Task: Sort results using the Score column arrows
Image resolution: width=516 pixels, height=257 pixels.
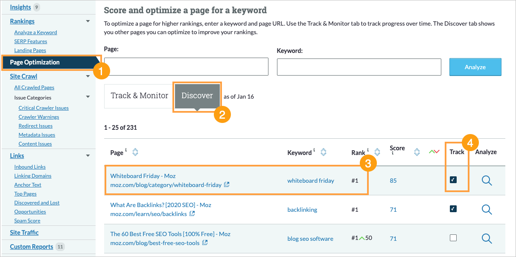Action: [x=417, y=152]
